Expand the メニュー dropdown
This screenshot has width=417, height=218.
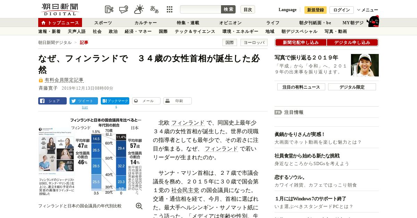tap(368, 10)
